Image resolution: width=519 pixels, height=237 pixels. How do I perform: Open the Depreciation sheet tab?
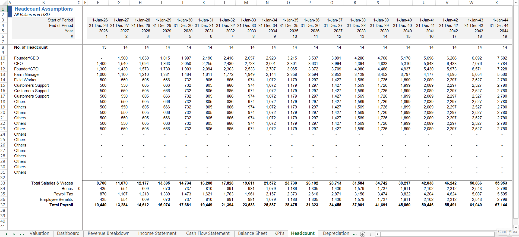tap(336, 233)
